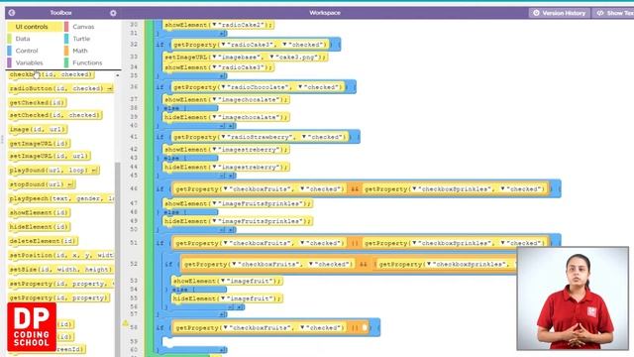This screenshot has width=634, height=357.
Task: Click the && operator on line 46
Action: (355, 189)
